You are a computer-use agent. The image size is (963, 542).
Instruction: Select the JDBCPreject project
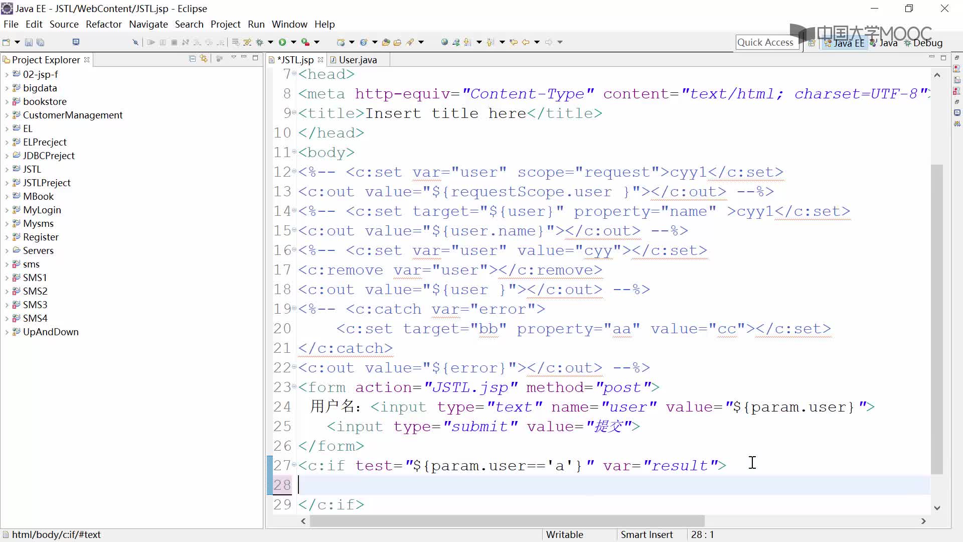pos(49,156)
